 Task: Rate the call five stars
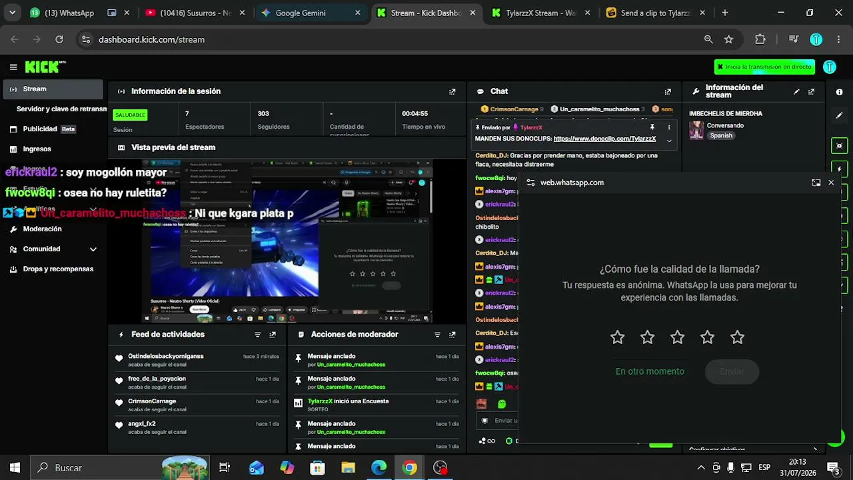[x=737, y=337]
